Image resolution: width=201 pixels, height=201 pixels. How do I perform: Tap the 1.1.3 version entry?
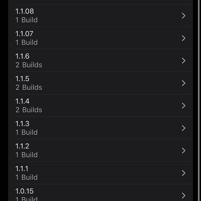pos(23,124)
